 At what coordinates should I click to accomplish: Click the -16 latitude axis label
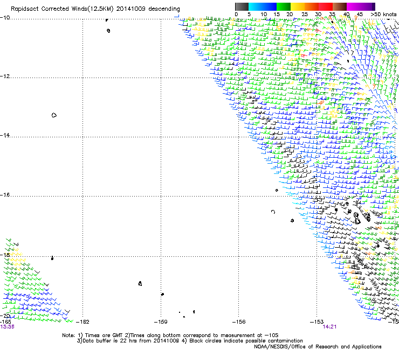(5, 195)
